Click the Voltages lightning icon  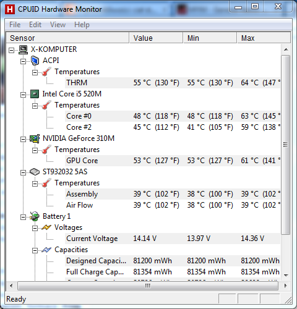pos(46,227)
